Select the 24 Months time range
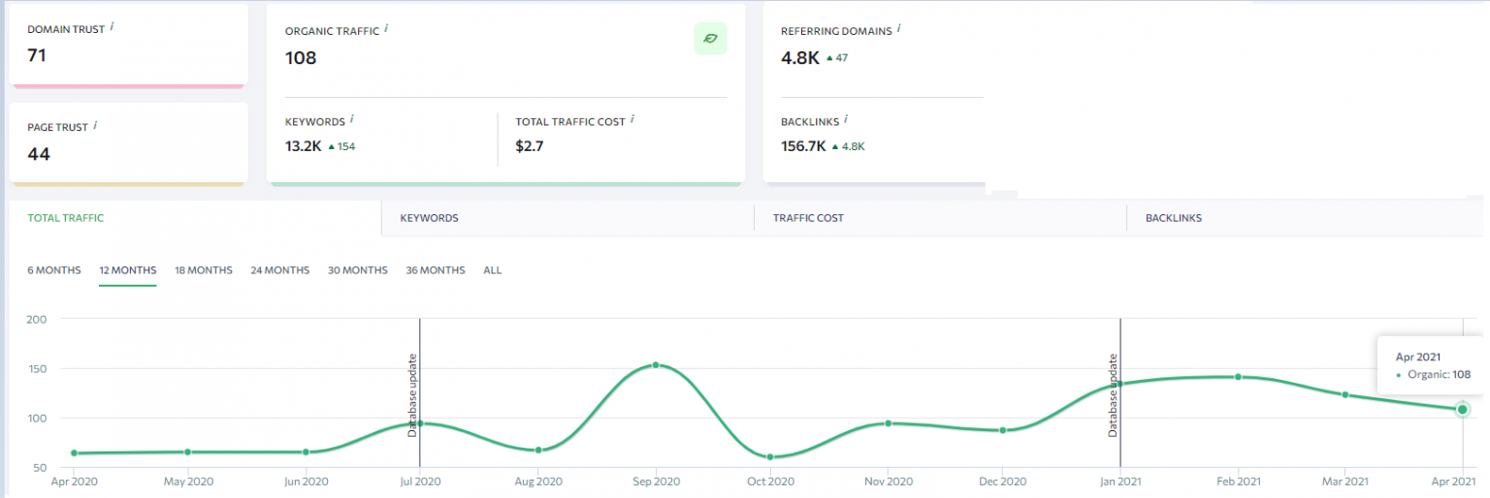 279,270
